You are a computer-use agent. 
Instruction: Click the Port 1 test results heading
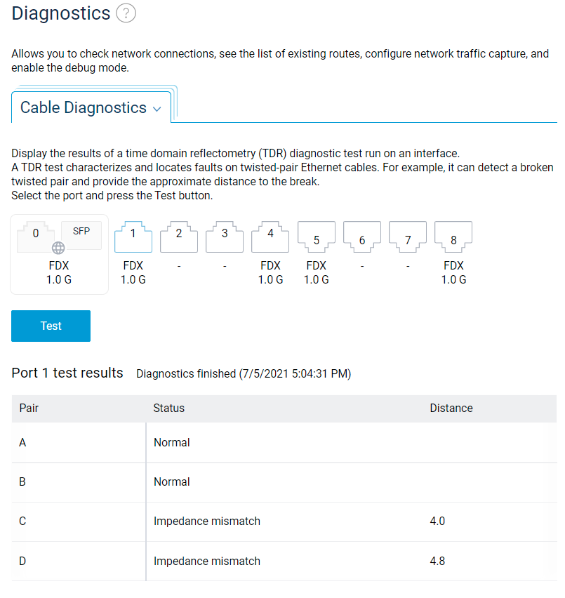coord(67,373)
